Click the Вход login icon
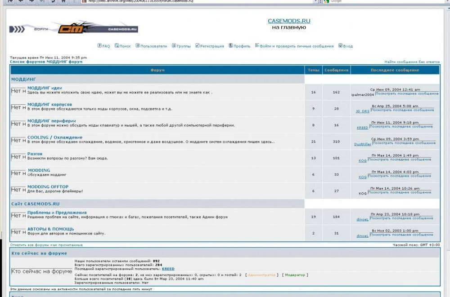 coord(340,45)
